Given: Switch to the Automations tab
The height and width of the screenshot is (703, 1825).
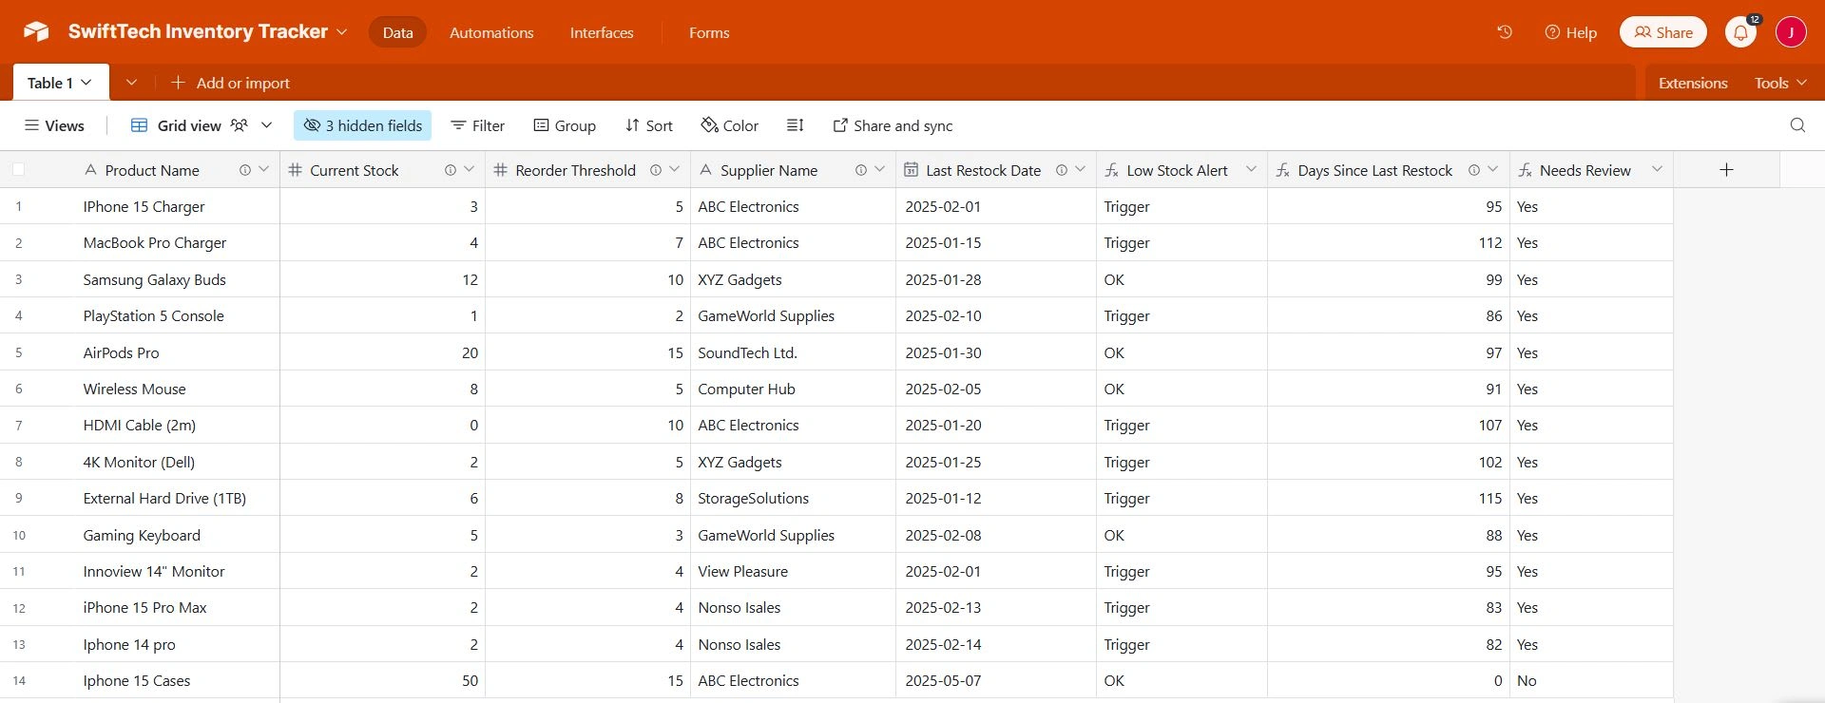Looking at the screenshot, I should click(x=491, y=32).
